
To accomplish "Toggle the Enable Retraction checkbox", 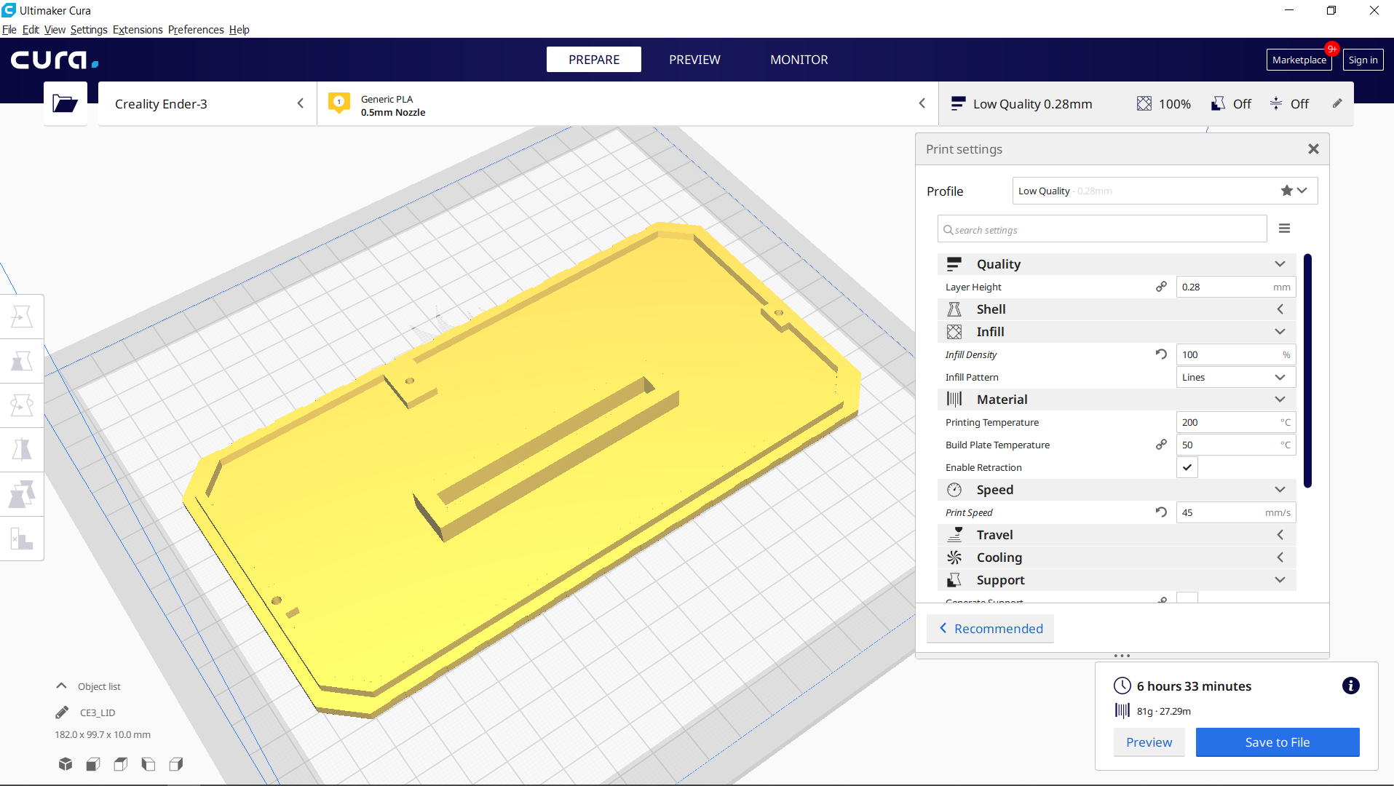I will (1187, 467).
